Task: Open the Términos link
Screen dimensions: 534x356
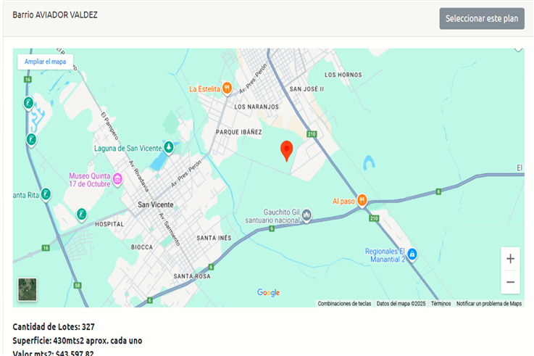Action: (441, 304)
